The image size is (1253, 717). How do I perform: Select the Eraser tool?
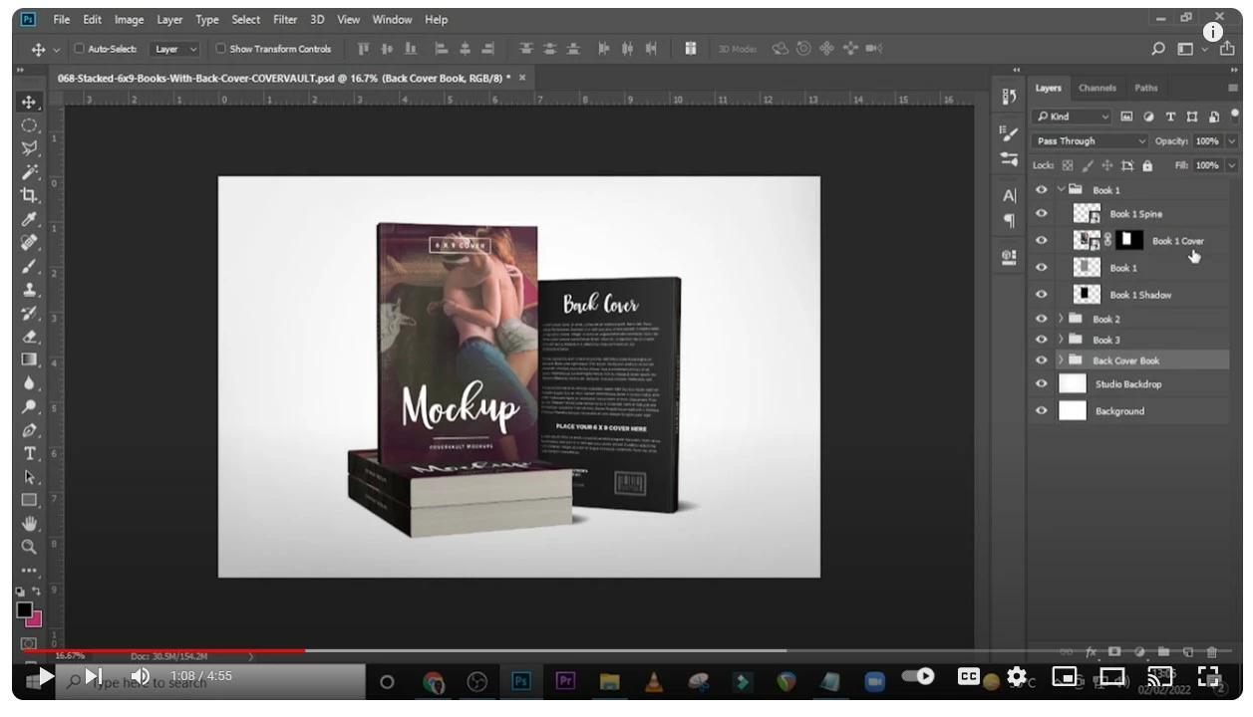(x=29, y=337)
